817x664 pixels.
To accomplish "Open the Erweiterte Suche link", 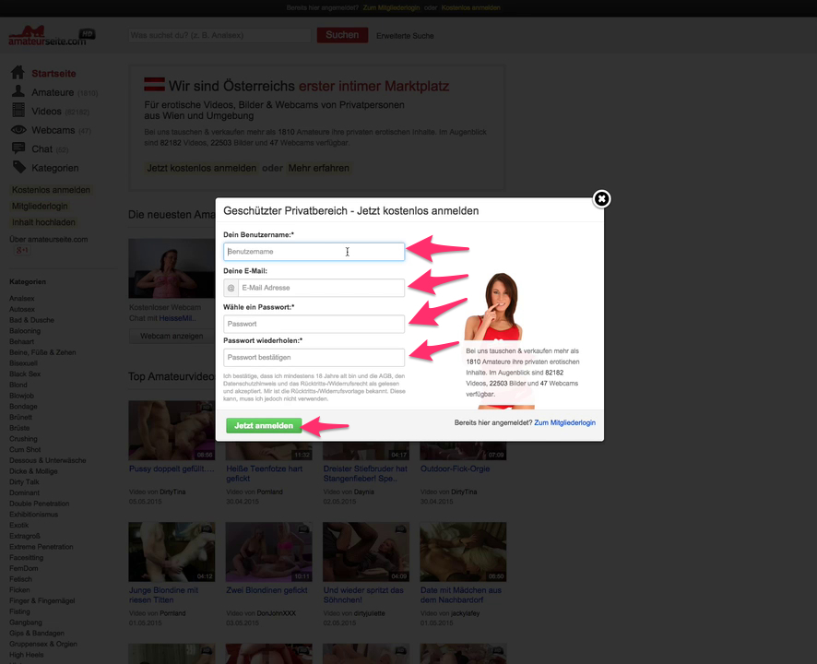I will point(405,36).
